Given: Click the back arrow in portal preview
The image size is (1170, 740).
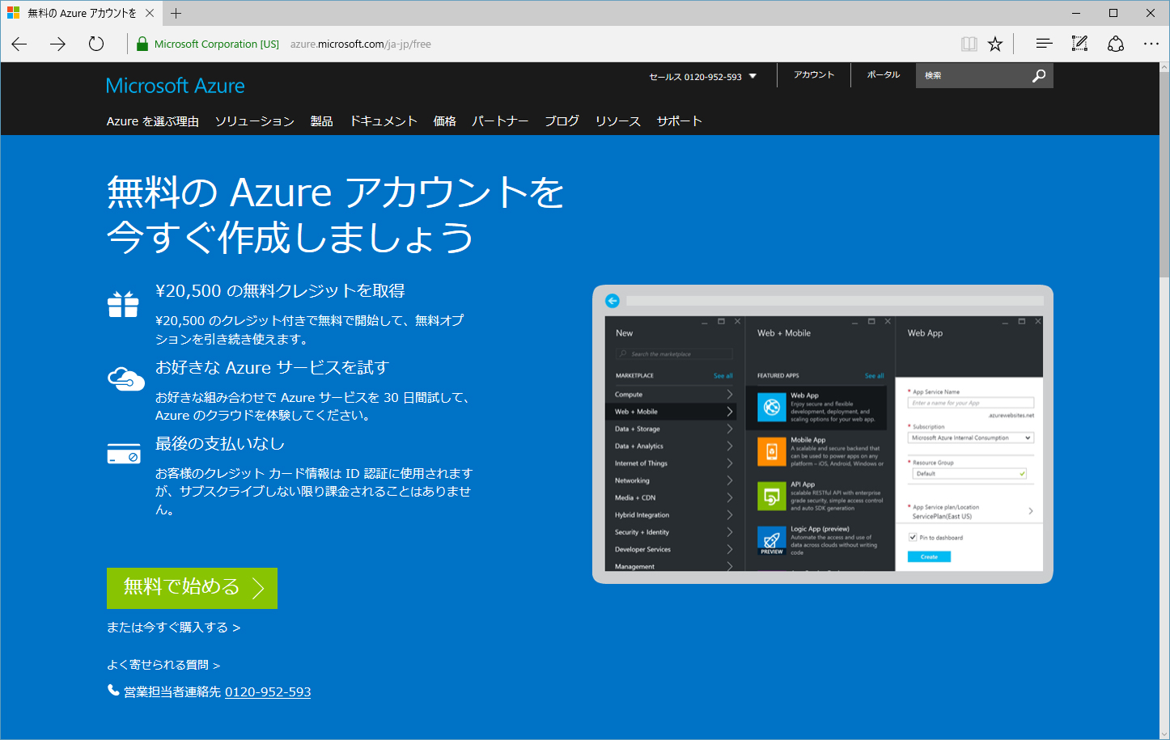Looking at the screenshot, I should pyautogui.click(x=613, y=301).
